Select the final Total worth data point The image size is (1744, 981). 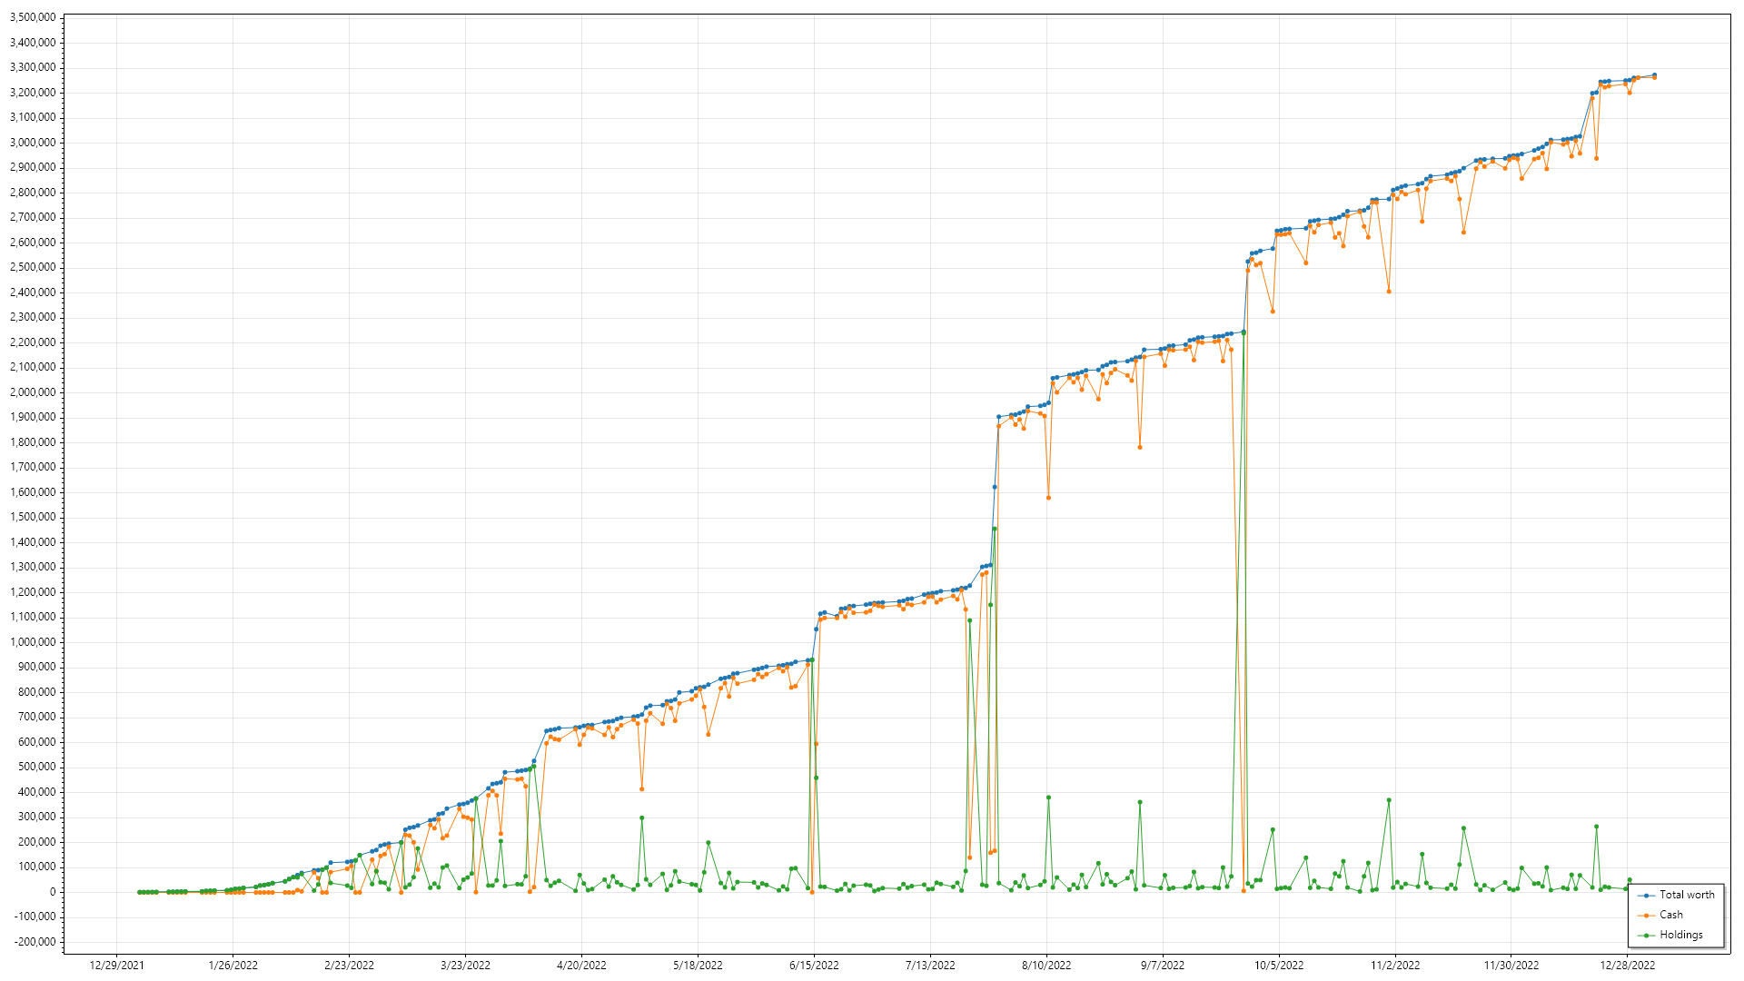click(x=1654, y=75)
